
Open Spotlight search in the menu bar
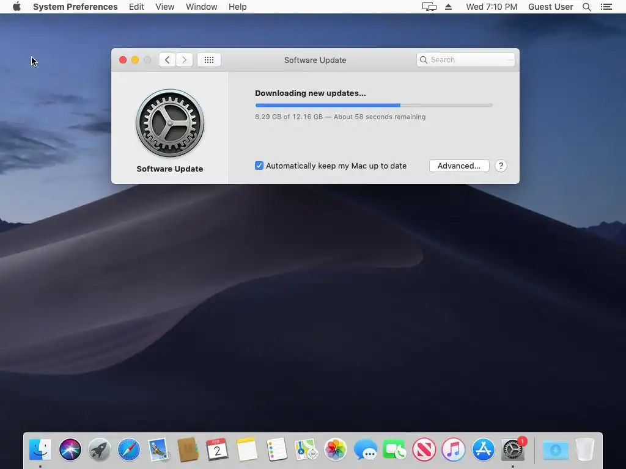coord(586,7)
